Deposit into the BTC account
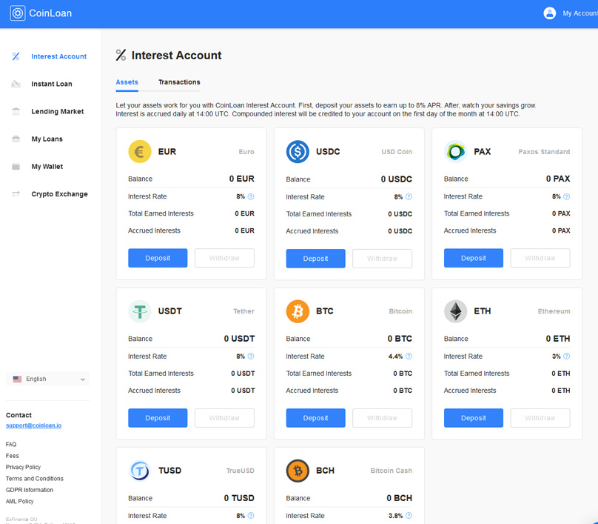This screenshot has height=524, width=598. tap(316, 418)
